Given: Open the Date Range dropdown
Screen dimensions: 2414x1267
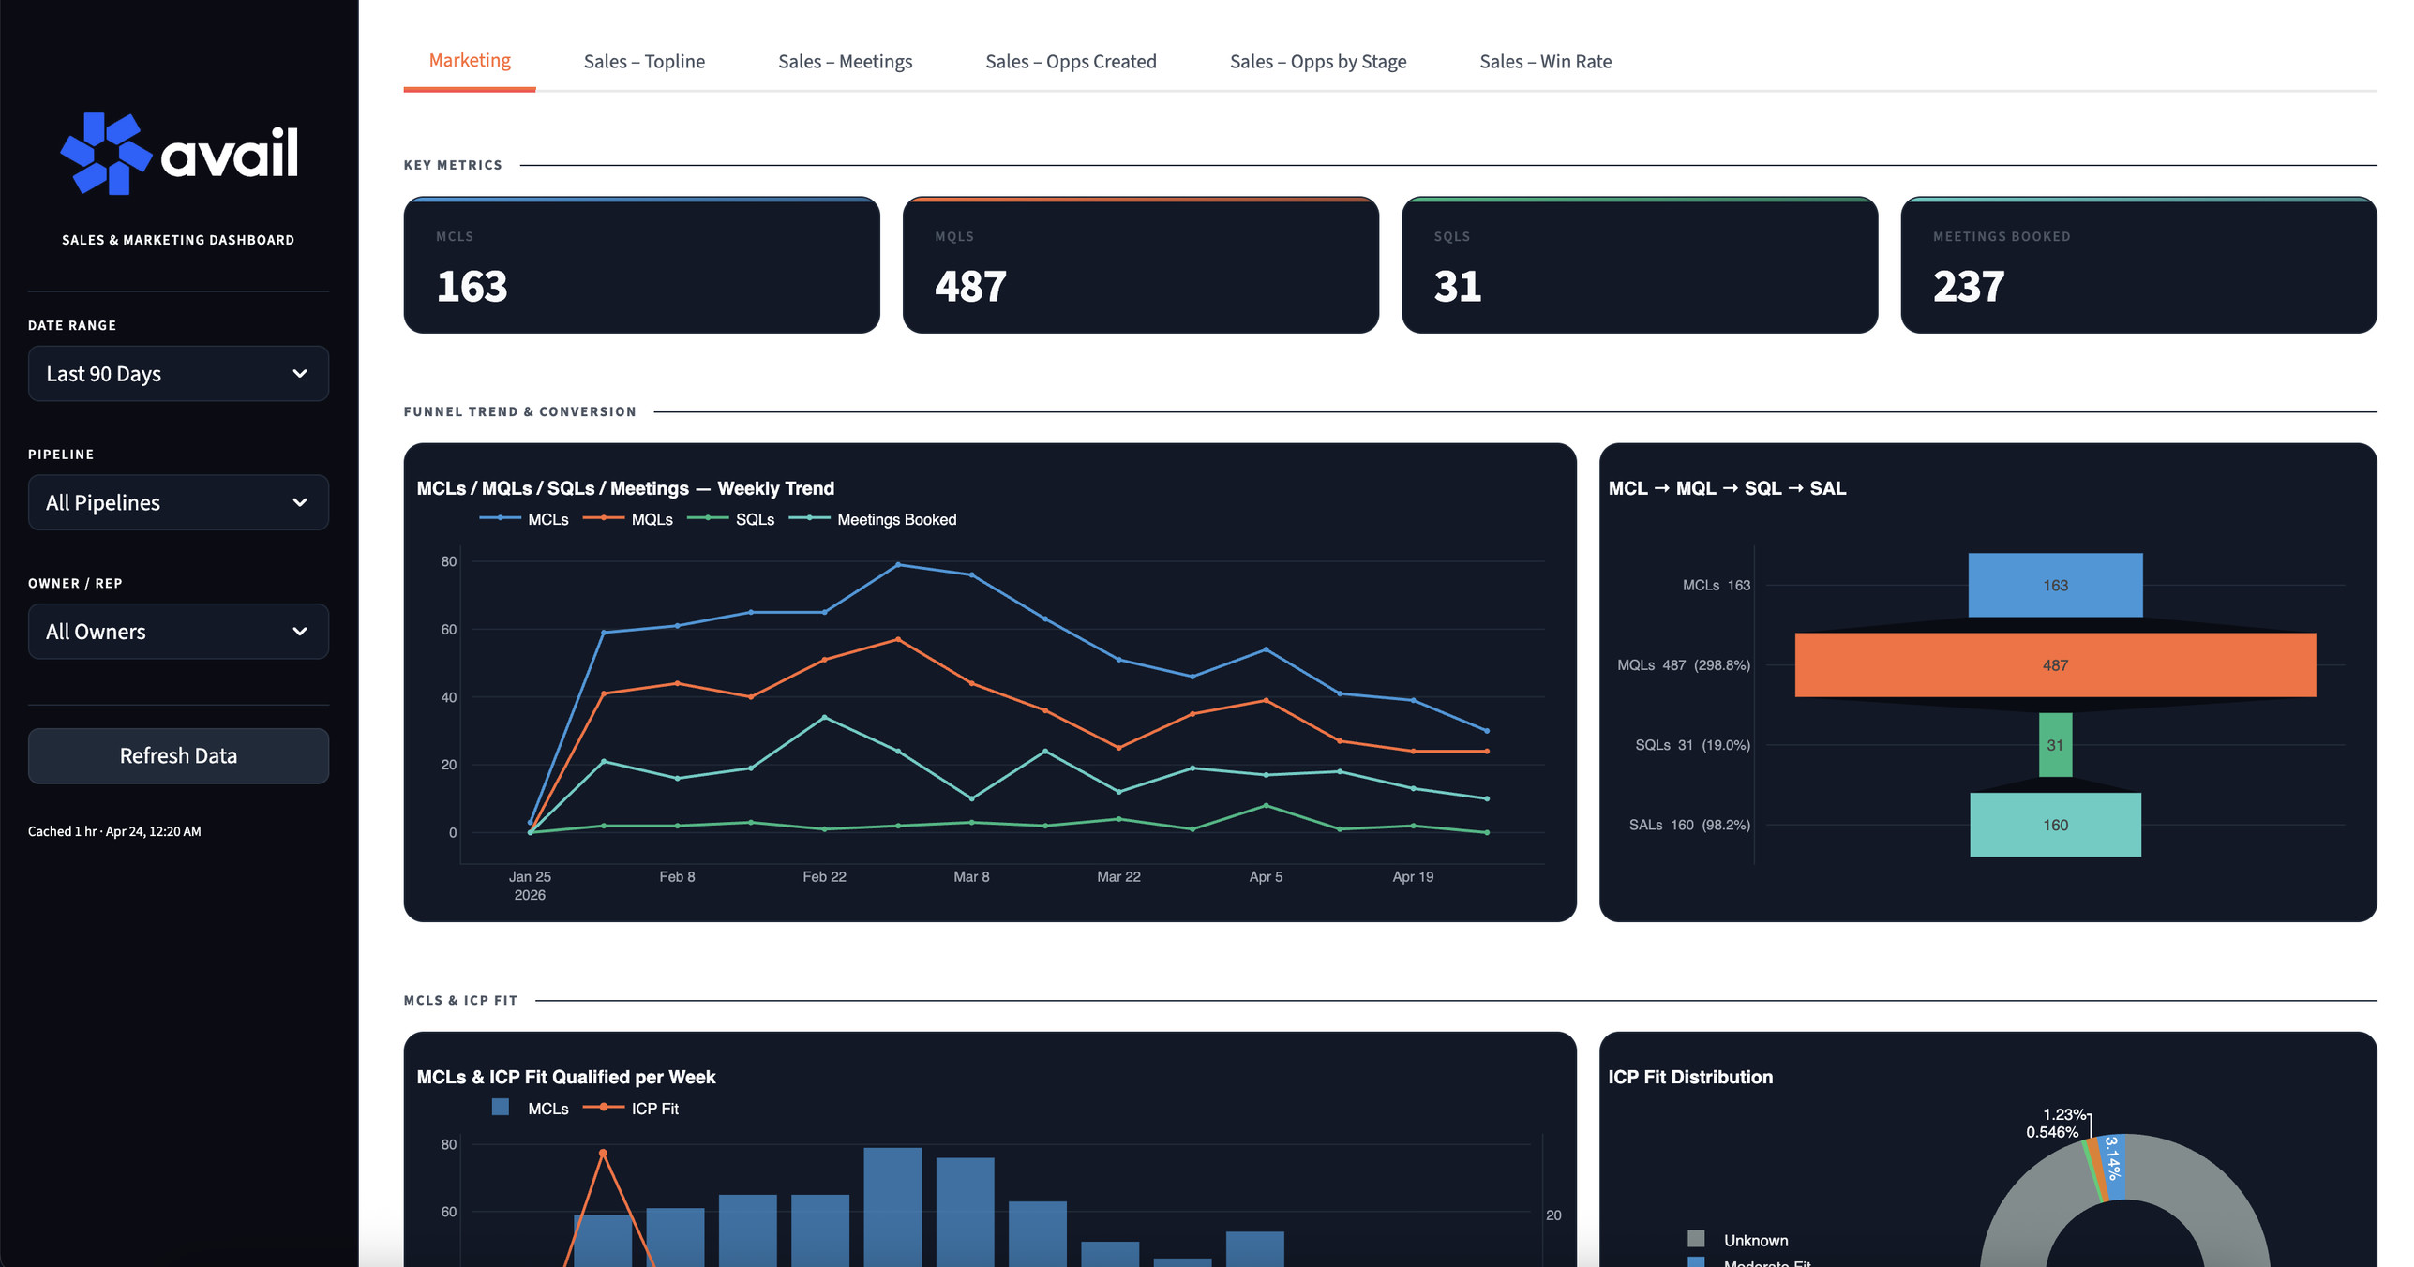Looking at the screenshot, I should click(x=178, y=373).
